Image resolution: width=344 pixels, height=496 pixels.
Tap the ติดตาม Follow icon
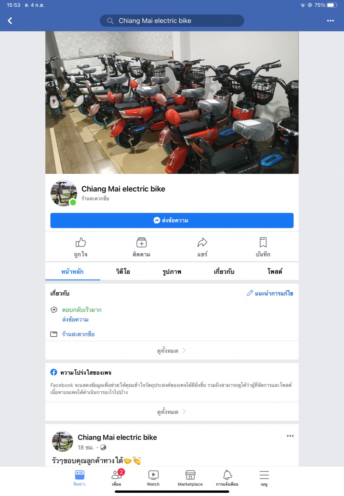pos(142,242)
